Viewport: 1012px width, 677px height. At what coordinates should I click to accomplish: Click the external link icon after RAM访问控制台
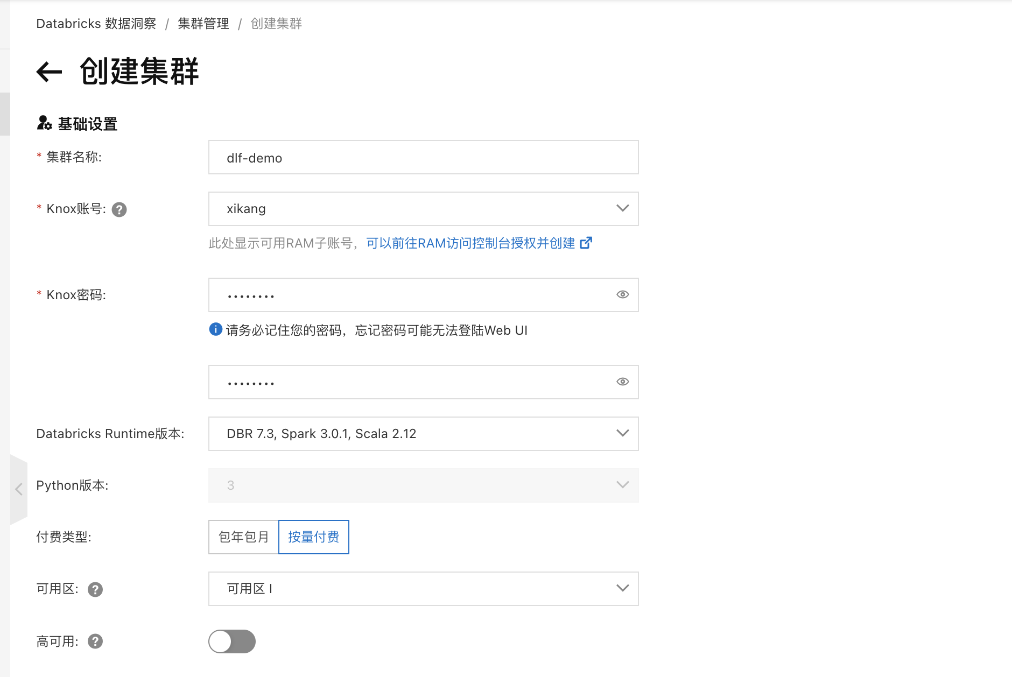(x=586, y=243)
